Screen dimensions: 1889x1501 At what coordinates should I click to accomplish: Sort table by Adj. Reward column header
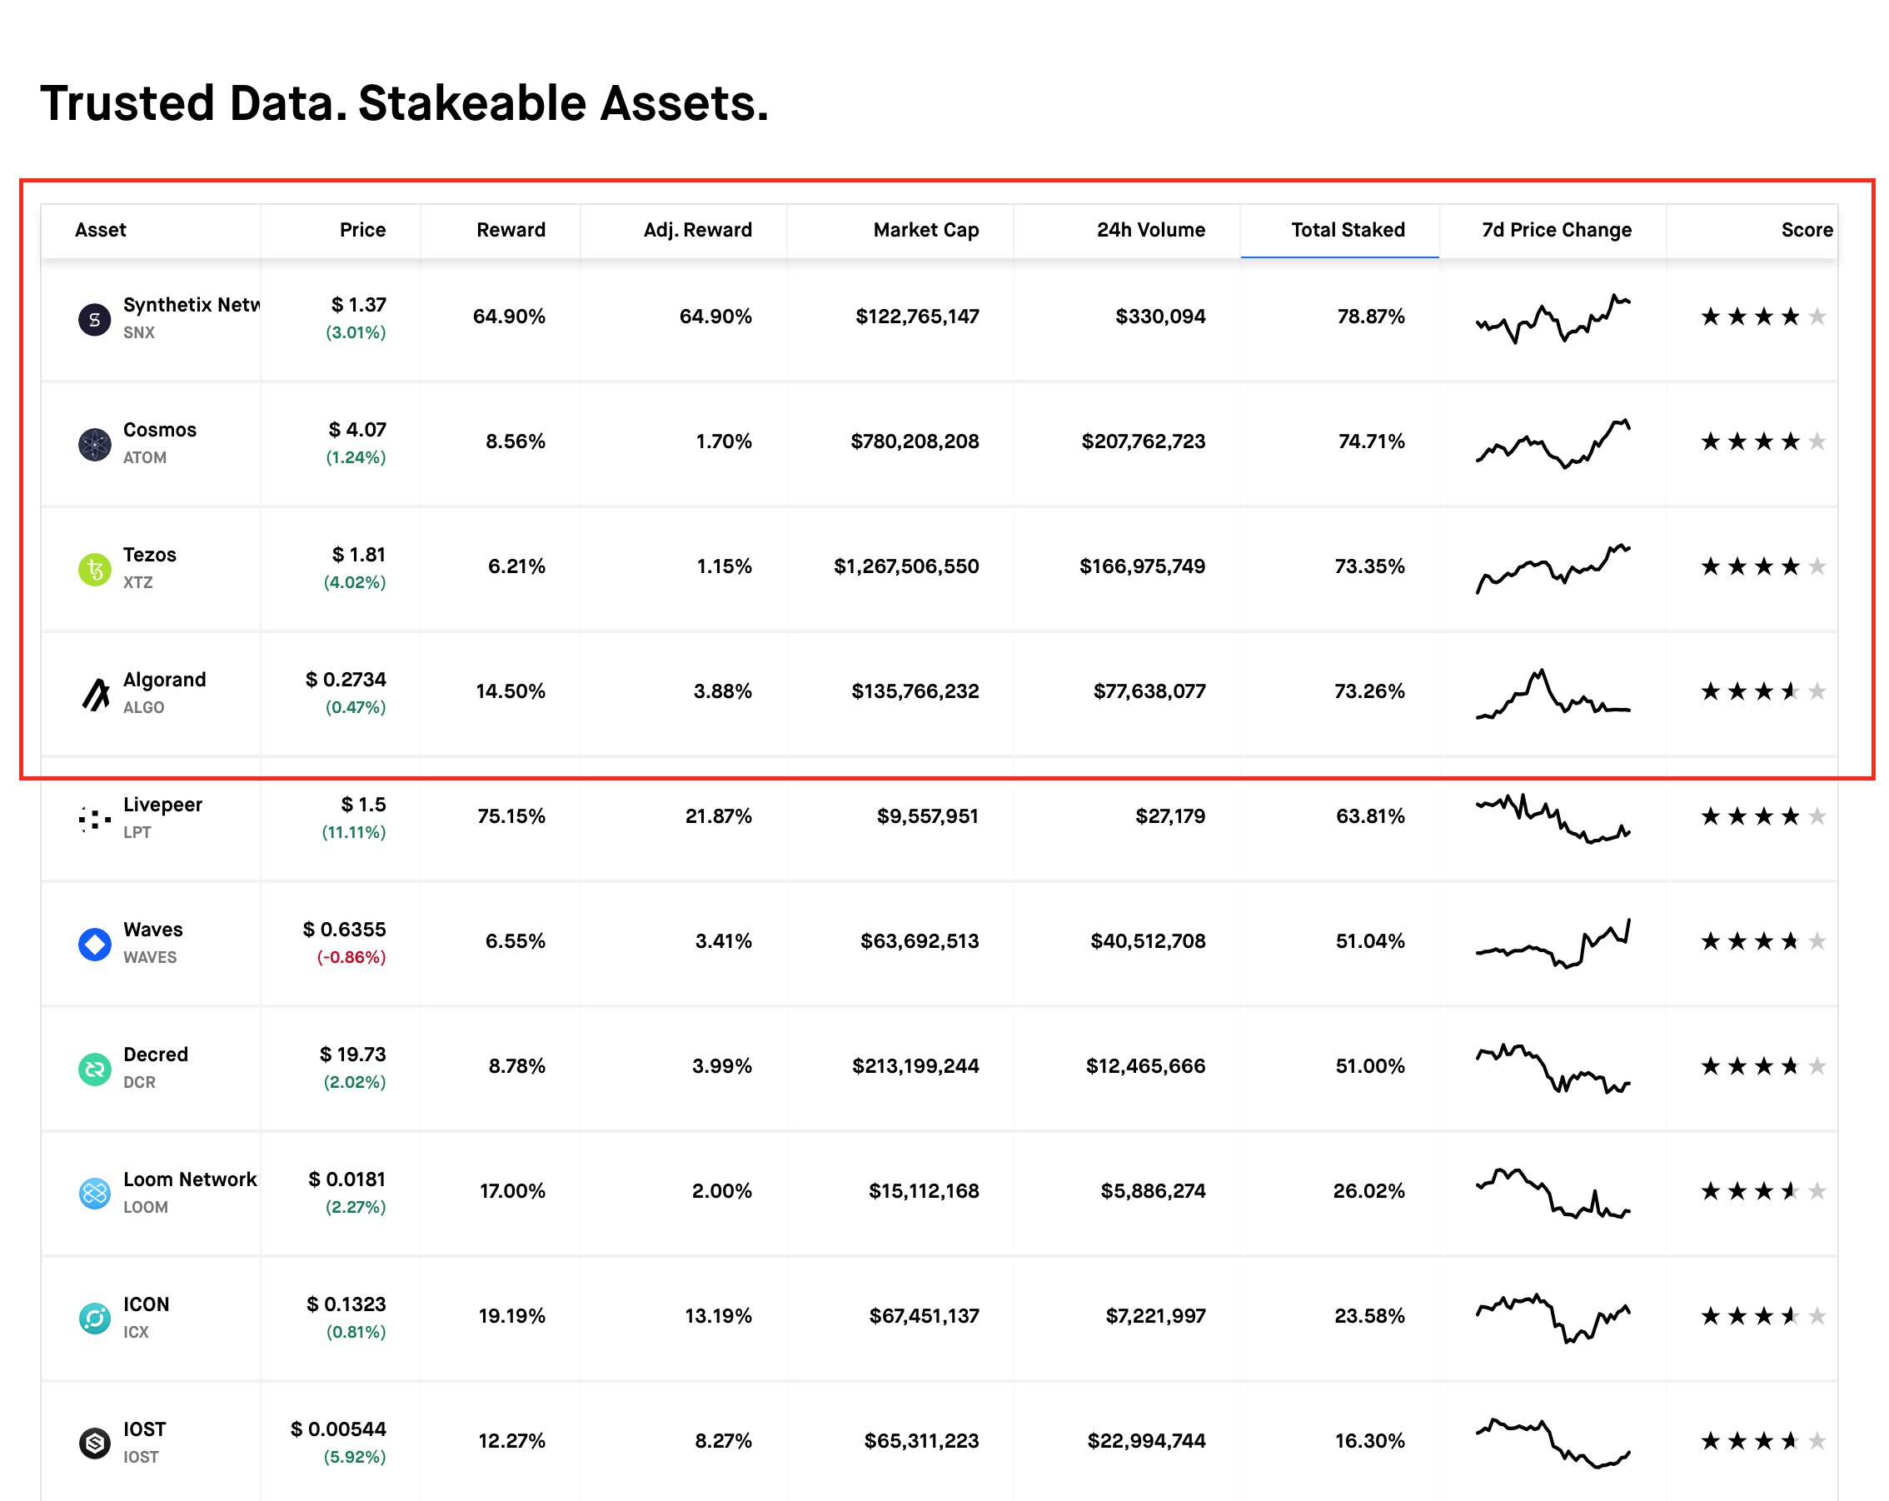pos(697,230)
